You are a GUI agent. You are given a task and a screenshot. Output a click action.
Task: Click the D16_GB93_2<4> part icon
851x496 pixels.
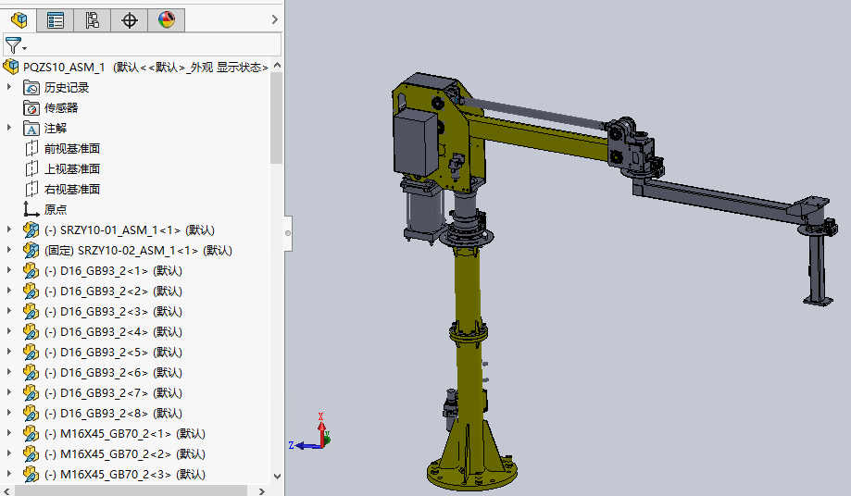pos(31,332)
